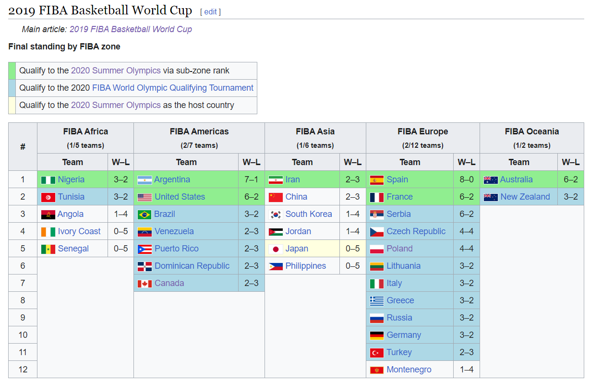Click the Argentina flag icon

click(x=144, y=180)
